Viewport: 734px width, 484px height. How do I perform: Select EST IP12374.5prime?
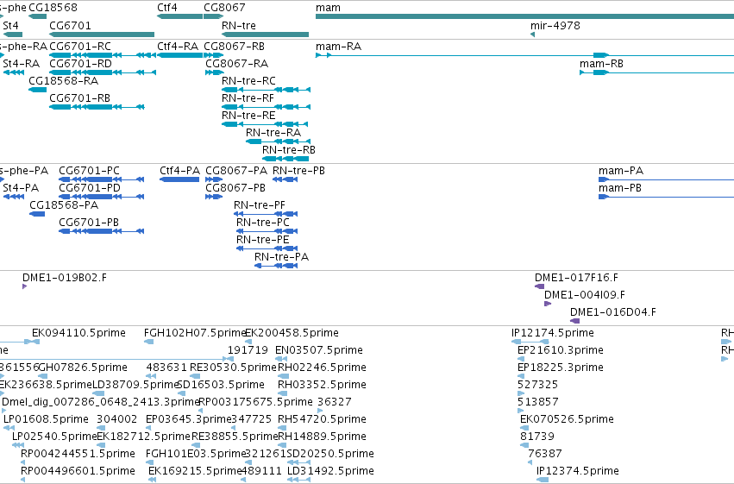(543, 481)
